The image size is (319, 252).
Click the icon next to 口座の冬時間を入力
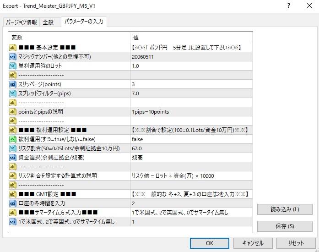coord(13,203)
